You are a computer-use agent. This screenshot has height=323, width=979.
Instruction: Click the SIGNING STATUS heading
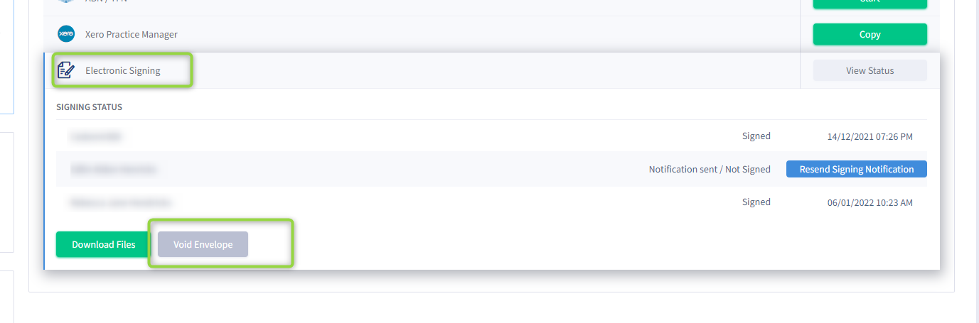(x=90, y=107)
